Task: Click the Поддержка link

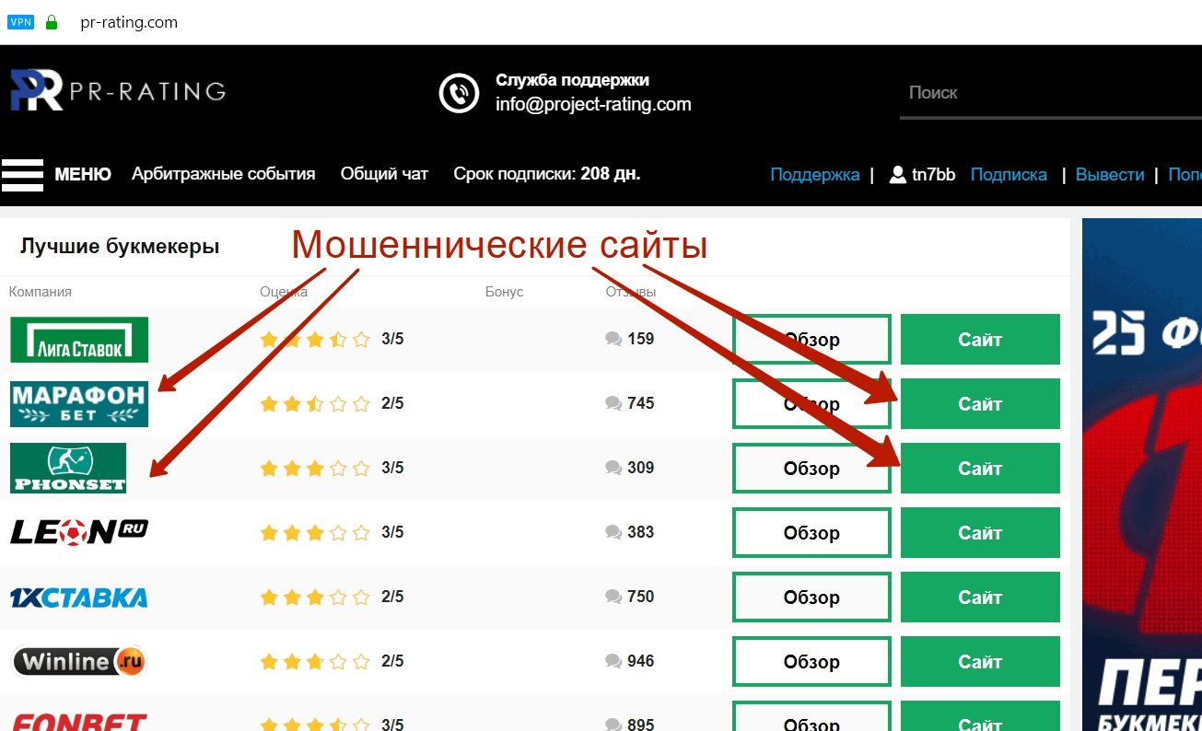Action: tap(814, 175)
